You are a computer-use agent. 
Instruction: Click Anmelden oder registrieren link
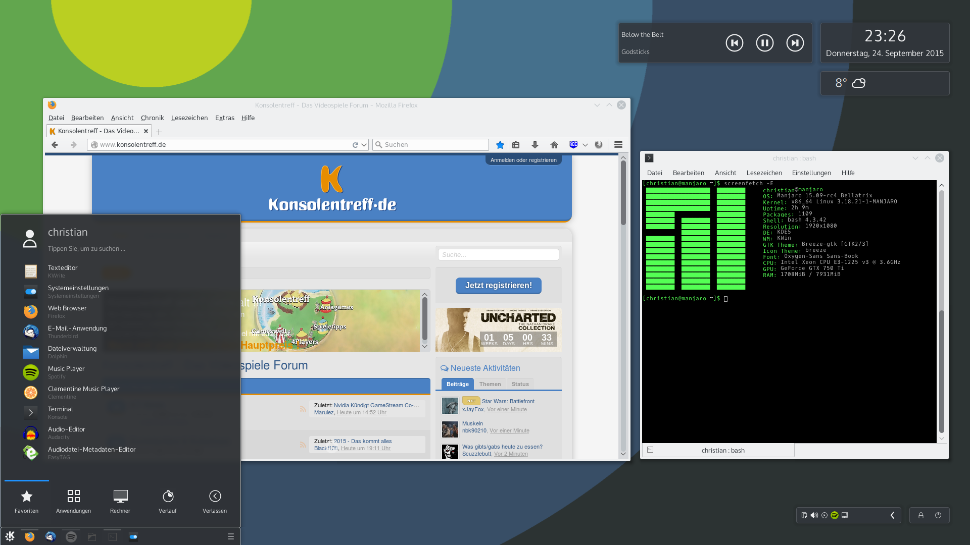523,160
